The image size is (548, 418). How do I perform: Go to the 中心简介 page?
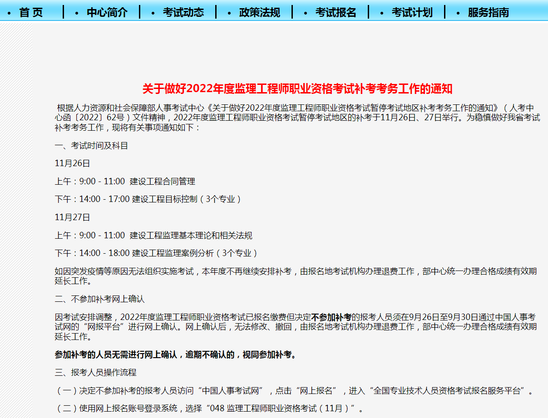[107, 12]
